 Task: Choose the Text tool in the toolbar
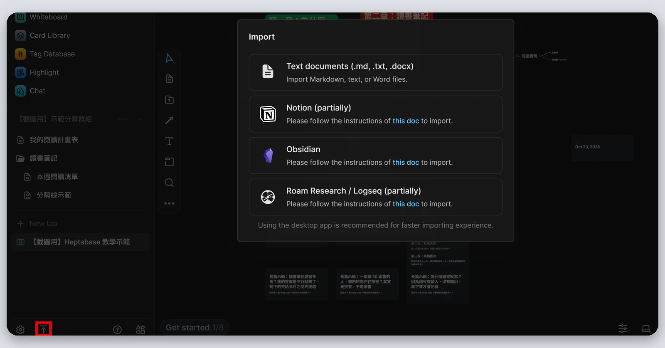(169, 141)
